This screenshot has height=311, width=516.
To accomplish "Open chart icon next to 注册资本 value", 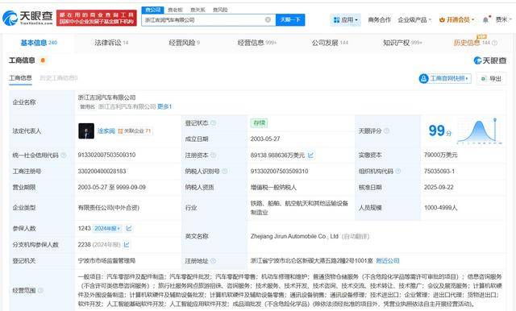I will [310, 155].
